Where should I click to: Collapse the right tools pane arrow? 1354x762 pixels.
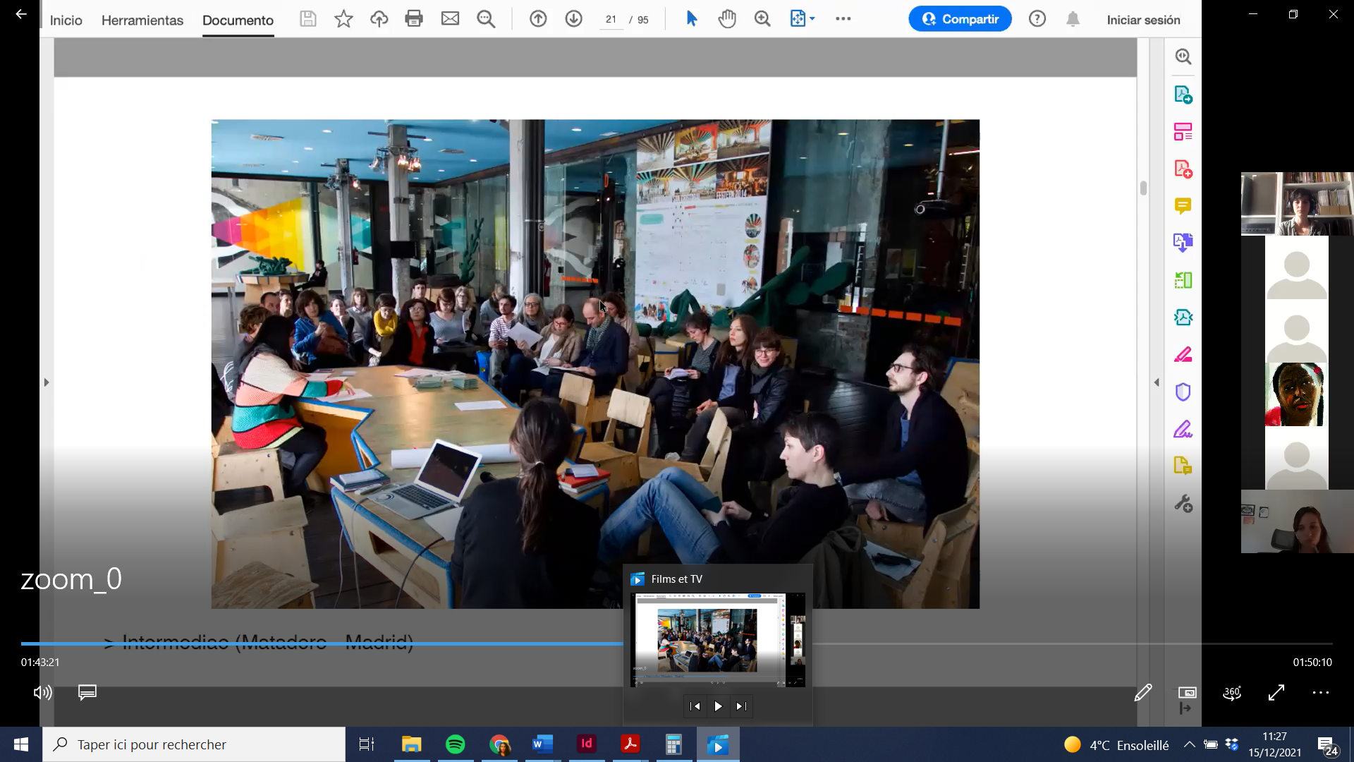pos(1157,382)
